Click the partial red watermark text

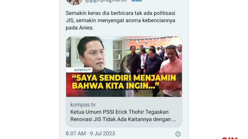click(x=229, y=138)
